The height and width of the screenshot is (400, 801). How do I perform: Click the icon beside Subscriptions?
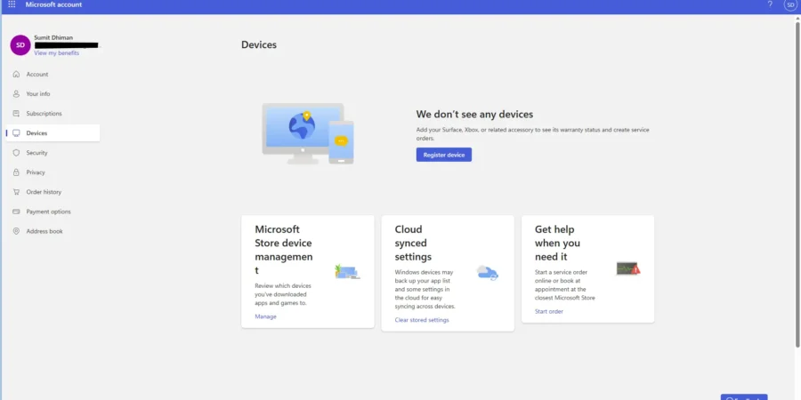(16, 113)
